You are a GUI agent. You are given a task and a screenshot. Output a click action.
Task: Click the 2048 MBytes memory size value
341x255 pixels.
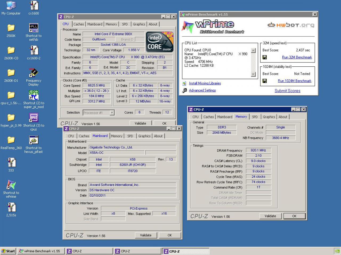click(222, 133)
